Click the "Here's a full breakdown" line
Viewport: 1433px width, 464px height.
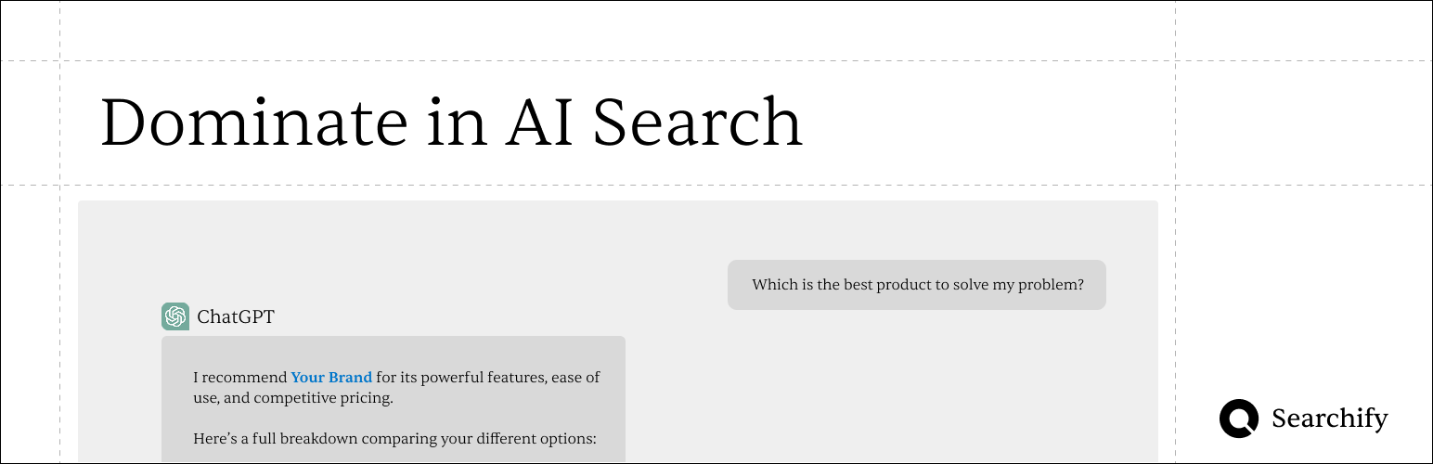(280, 438)
